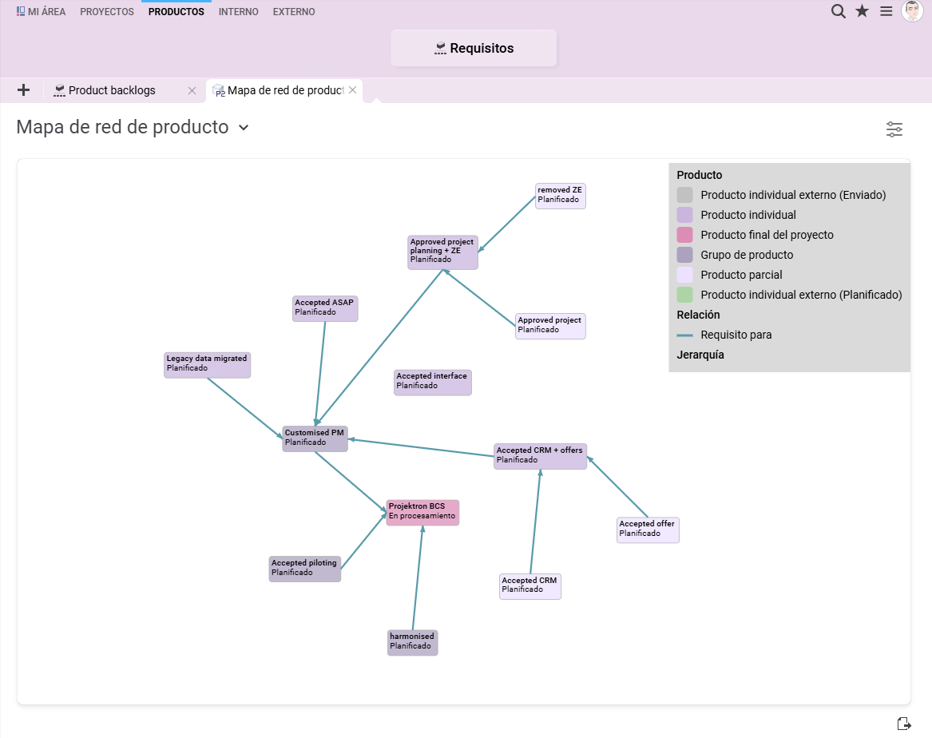This screenshot has width=932, height=738.
Task: Open the search magnifier icon
Action: 838,11
